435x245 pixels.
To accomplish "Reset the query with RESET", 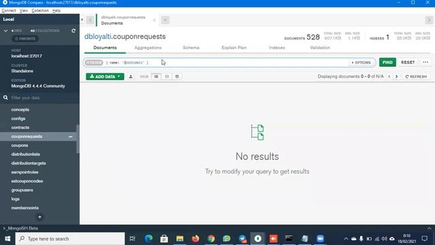I will coord(408,63).
